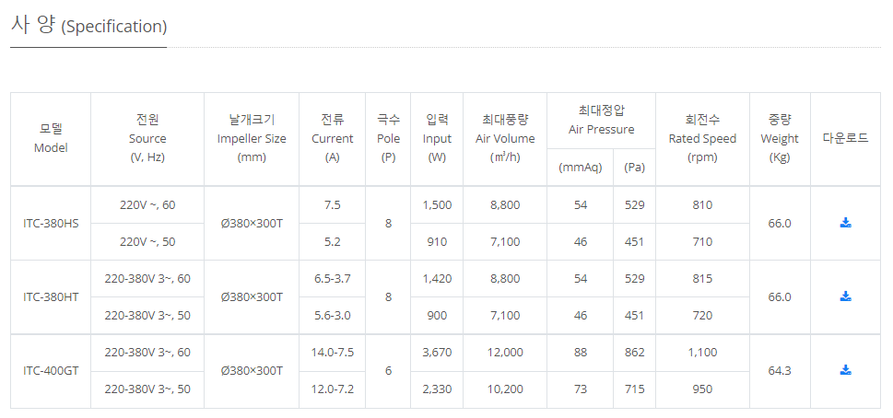893x418 pixels.
Task: Click the ITC-380HT model name
Action: point(51,296)
